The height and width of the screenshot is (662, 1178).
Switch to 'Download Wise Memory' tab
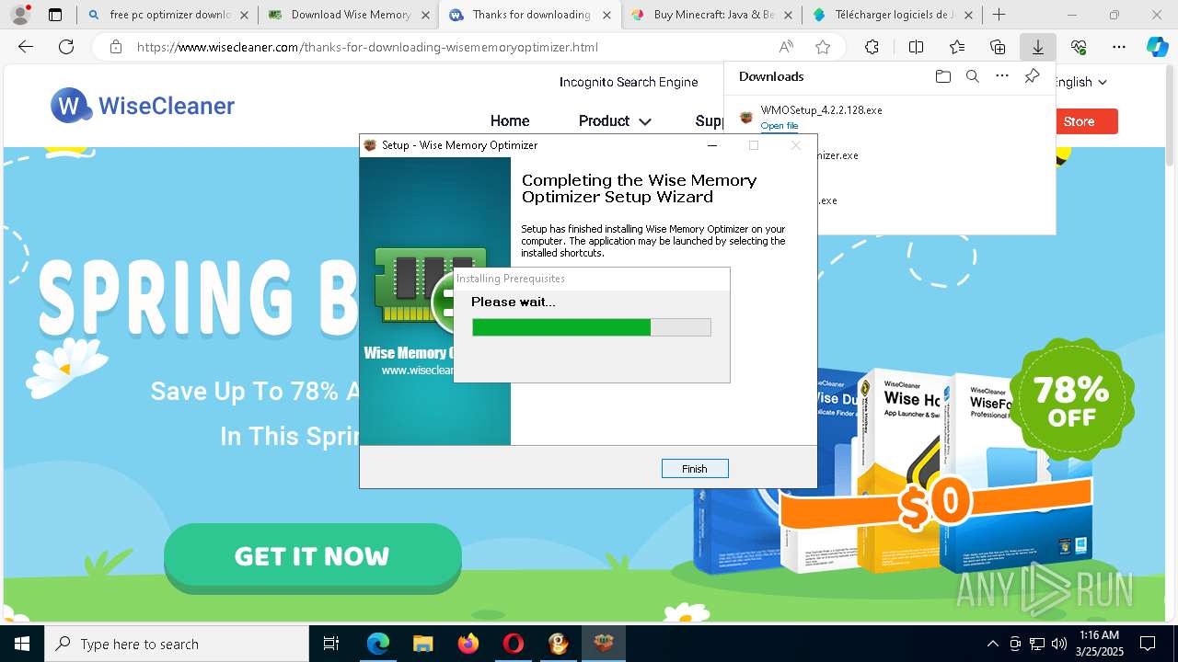[351, 15]
